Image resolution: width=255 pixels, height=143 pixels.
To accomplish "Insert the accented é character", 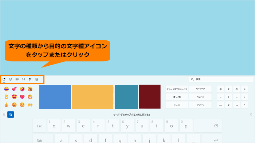I will click(244, 89).
